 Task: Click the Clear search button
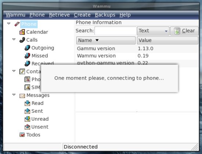[184, 31]
